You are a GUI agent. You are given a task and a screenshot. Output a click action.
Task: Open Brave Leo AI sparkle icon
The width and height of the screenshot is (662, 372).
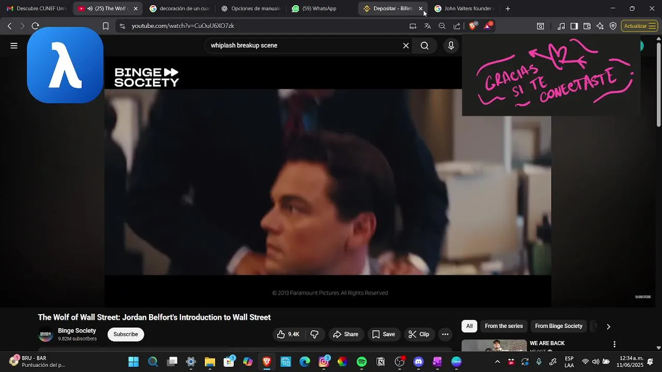600,26
